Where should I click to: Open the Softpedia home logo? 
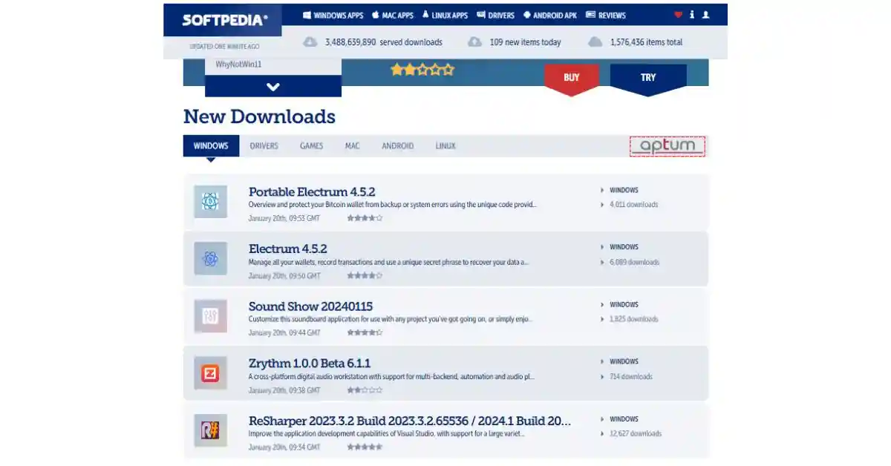(225, 20)
